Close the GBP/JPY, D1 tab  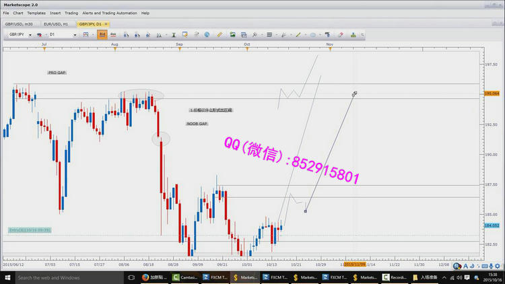(x=105, y=24)
